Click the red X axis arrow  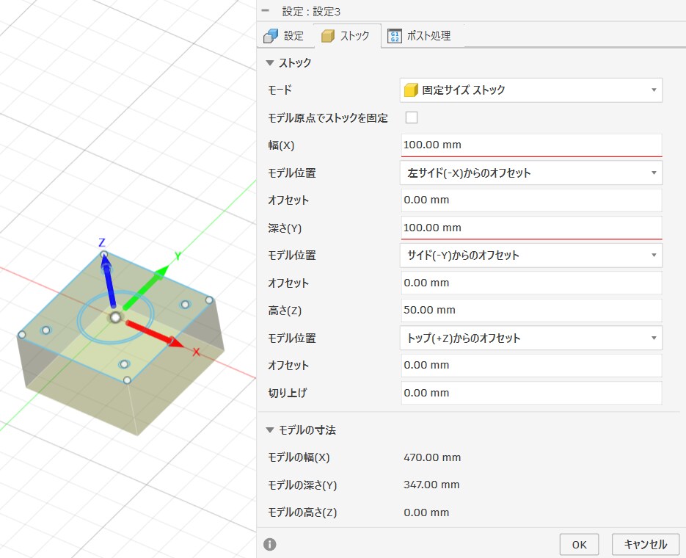point(154,334)
